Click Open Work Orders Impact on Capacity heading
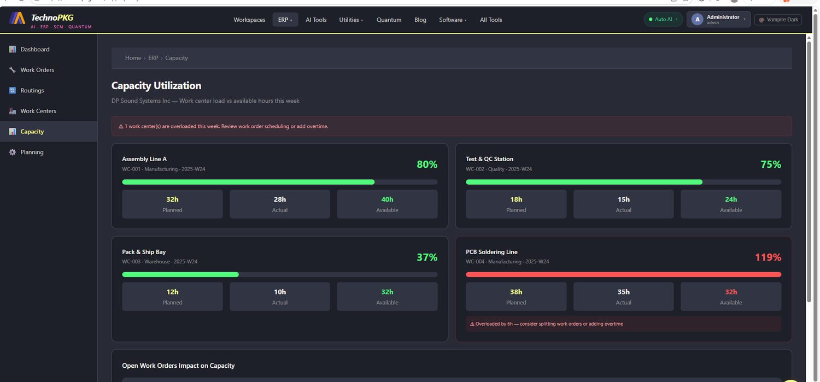The image size is (820, 382). 178,366
